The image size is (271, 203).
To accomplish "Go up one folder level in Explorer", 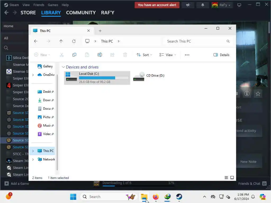I will pyautogui.click(x=61, y=41).
